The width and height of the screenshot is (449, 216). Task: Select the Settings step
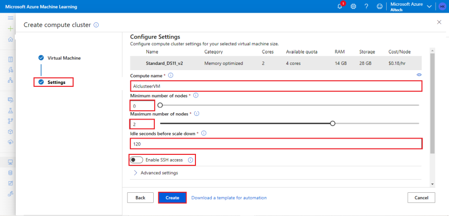point(53,82)
